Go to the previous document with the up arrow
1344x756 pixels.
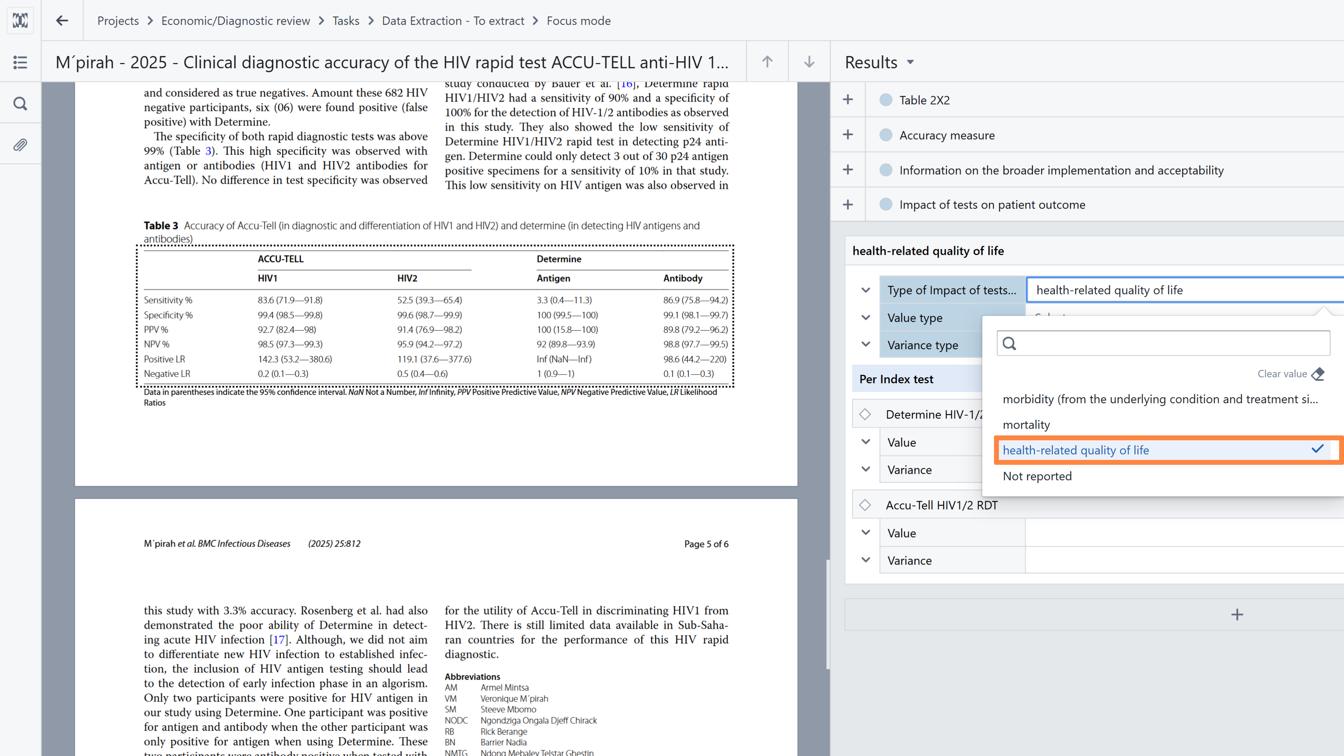click(x=767, y=62)
